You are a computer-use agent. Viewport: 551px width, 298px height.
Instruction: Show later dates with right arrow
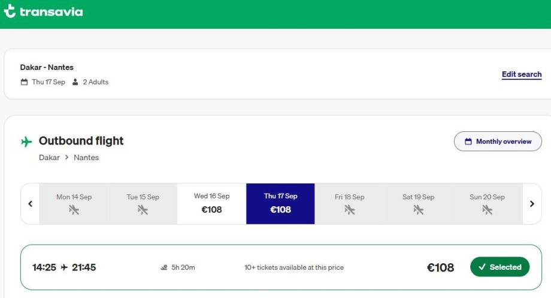[532, 204]
